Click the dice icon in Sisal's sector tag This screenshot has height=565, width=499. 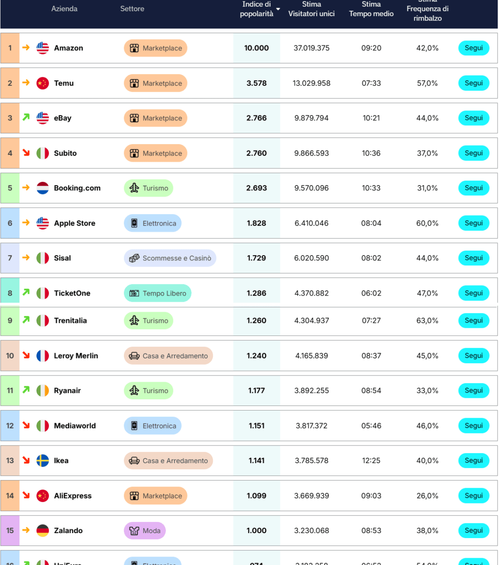134,258
